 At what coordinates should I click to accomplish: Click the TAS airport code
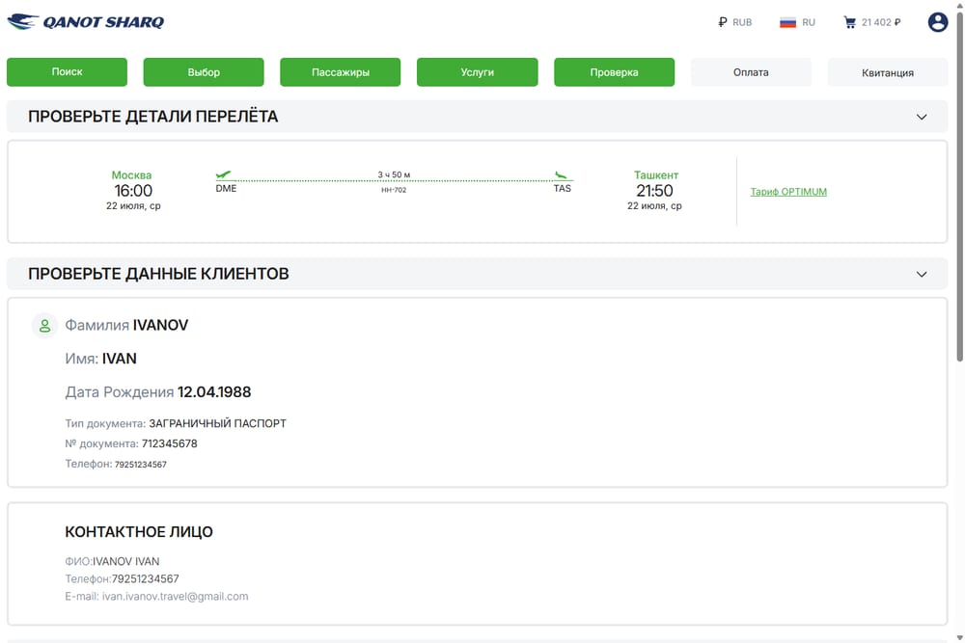[562, 188]
